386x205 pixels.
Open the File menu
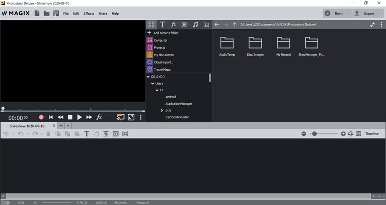click(x=66, y=13)
